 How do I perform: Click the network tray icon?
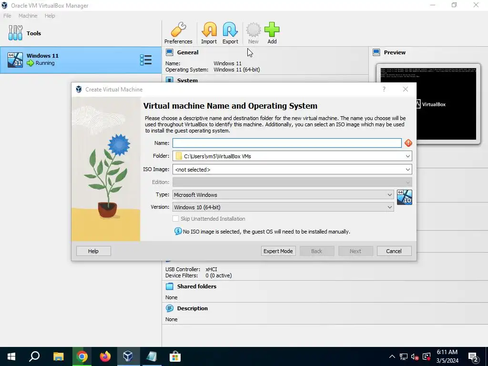pos(404,356)
